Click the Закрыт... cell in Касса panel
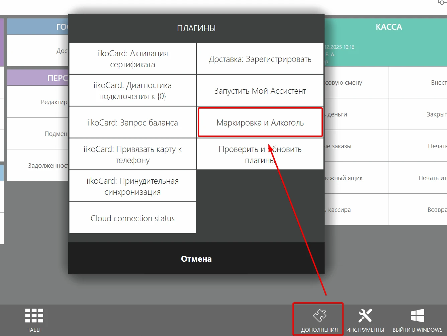This screenshot has width=447, height=336. click(418, 114)
